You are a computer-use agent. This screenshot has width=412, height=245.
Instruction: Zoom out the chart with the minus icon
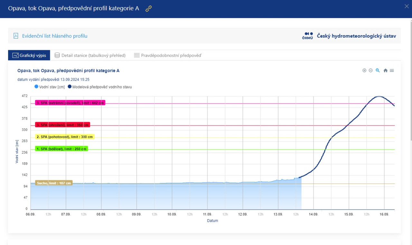pyautogui.click(x=370, y=71)
